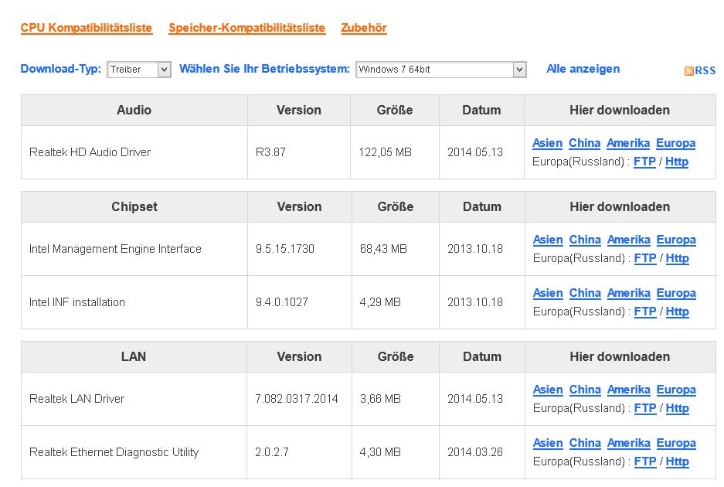Download Realtek LAN Driver from Asien

click(548, 390)
